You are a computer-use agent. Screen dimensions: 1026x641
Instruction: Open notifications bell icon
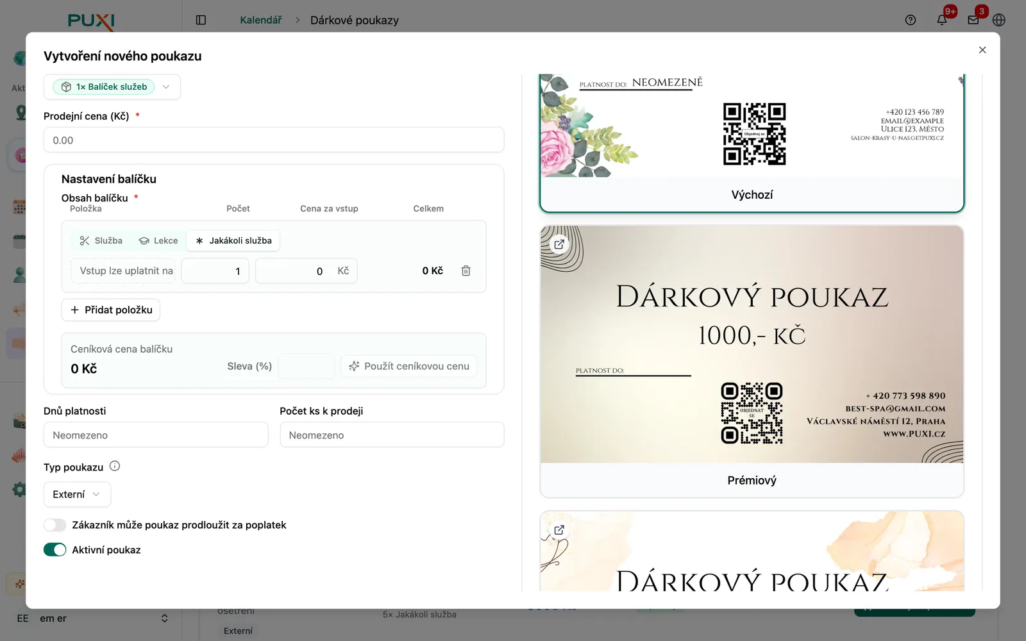[x=941, y=20]
